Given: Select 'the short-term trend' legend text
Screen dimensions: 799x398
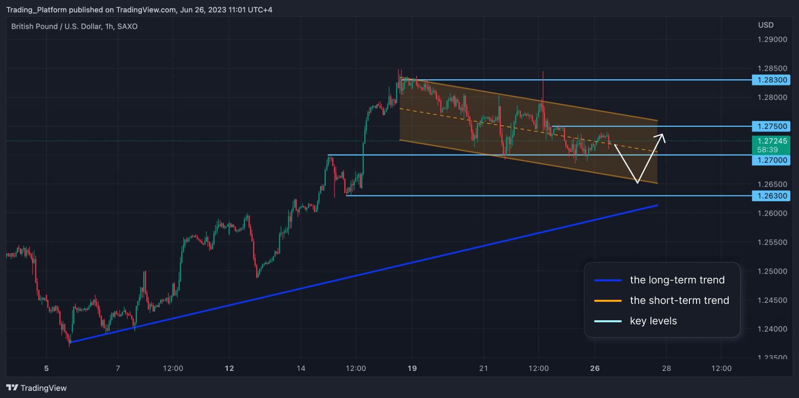Looking at the screenshot, I should coord(680,300).
